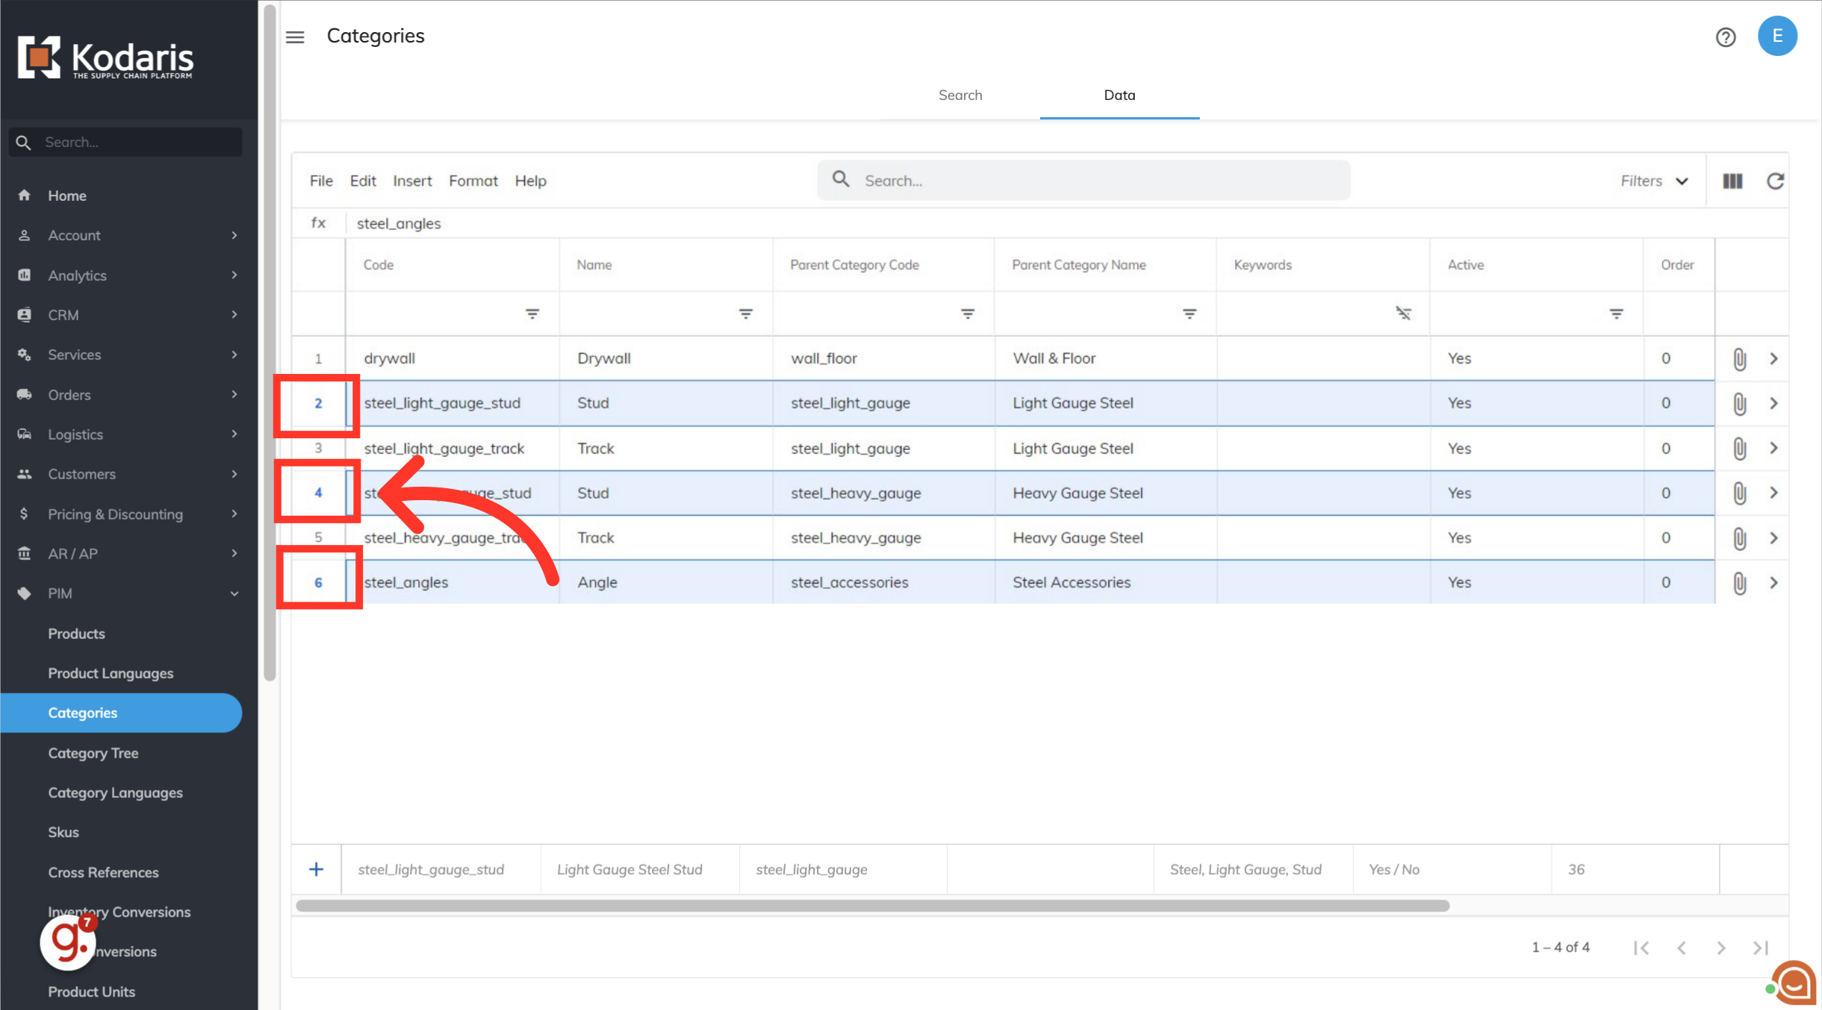Click the Code column filter icon
Screen dimensions: 1822x1010
pyautogui.click(x=532, y=314)
